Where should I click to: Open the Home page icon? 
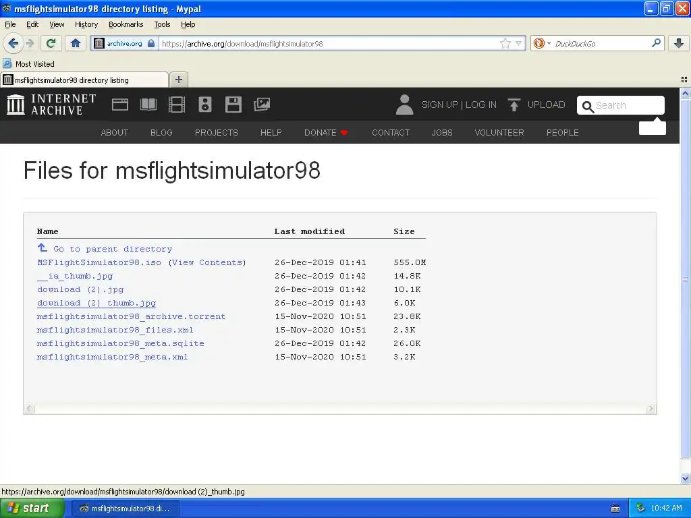[76, 43]
